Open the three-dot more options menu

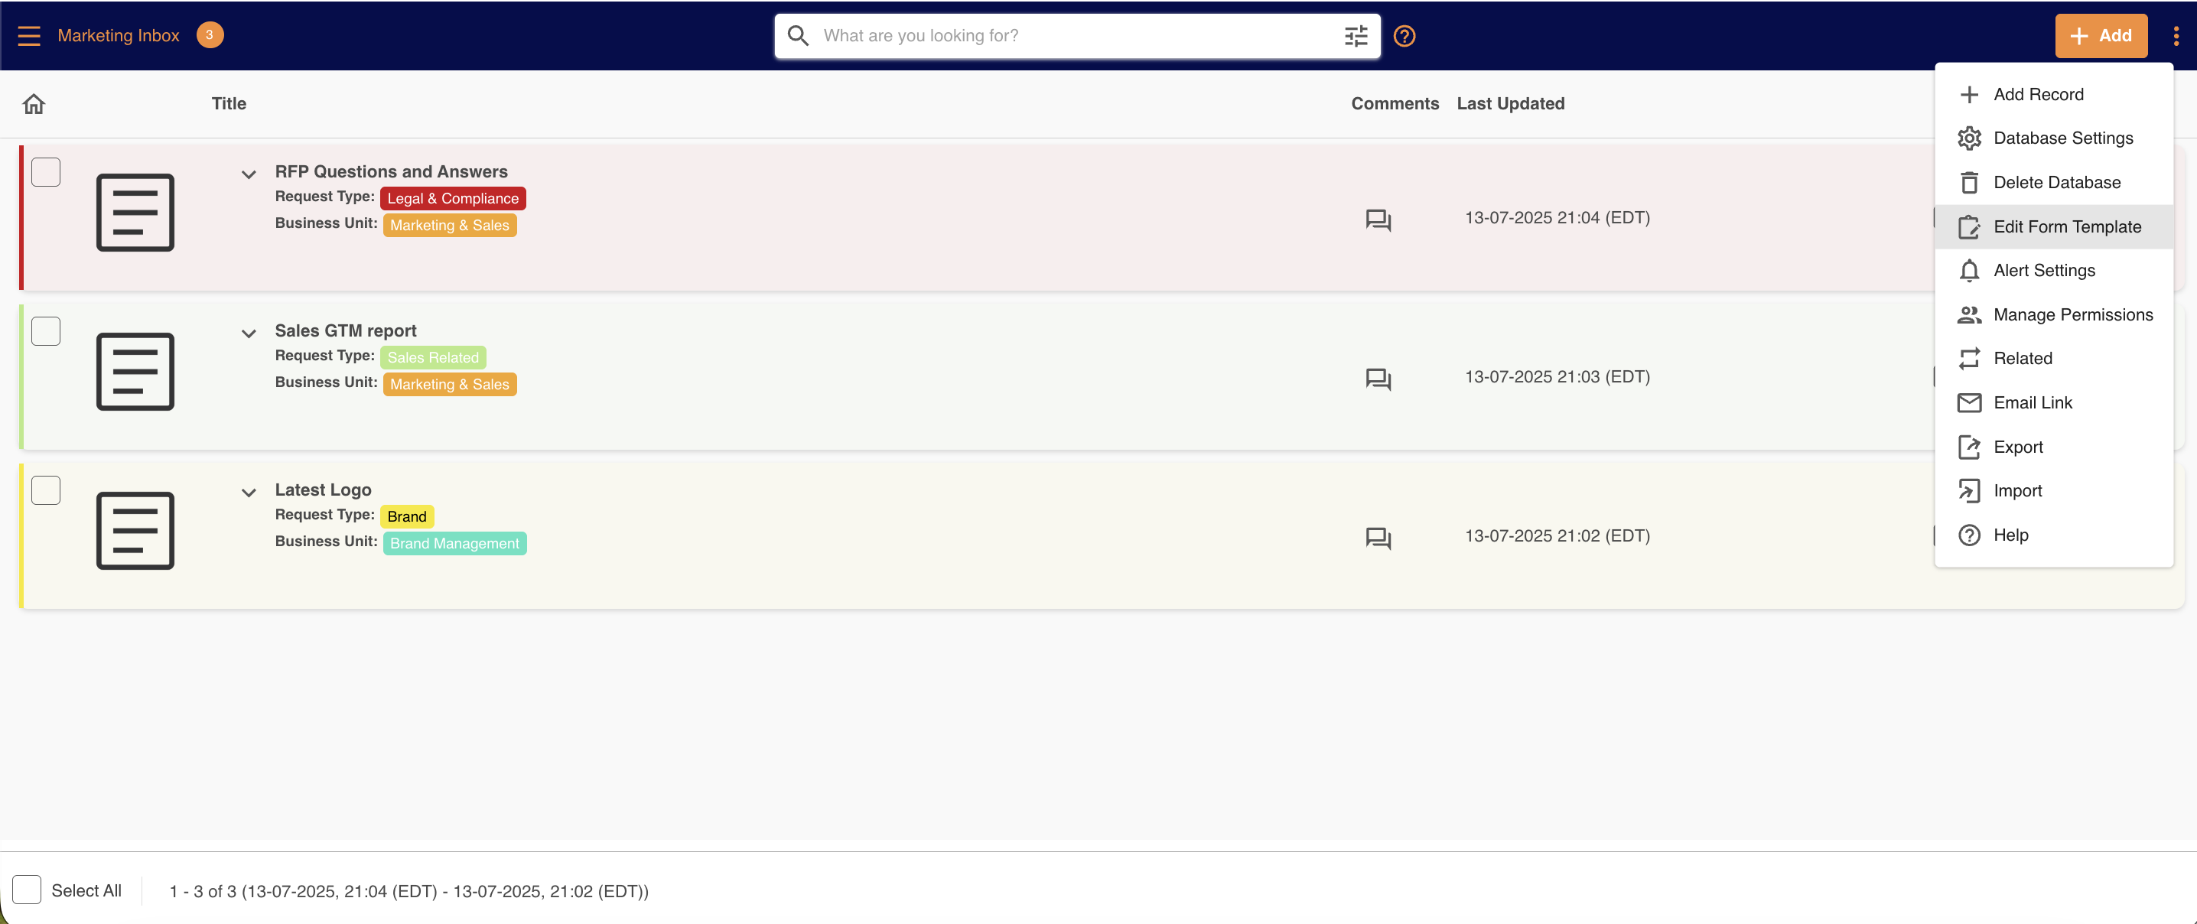pyautogui.click(x=2176, y=36)
